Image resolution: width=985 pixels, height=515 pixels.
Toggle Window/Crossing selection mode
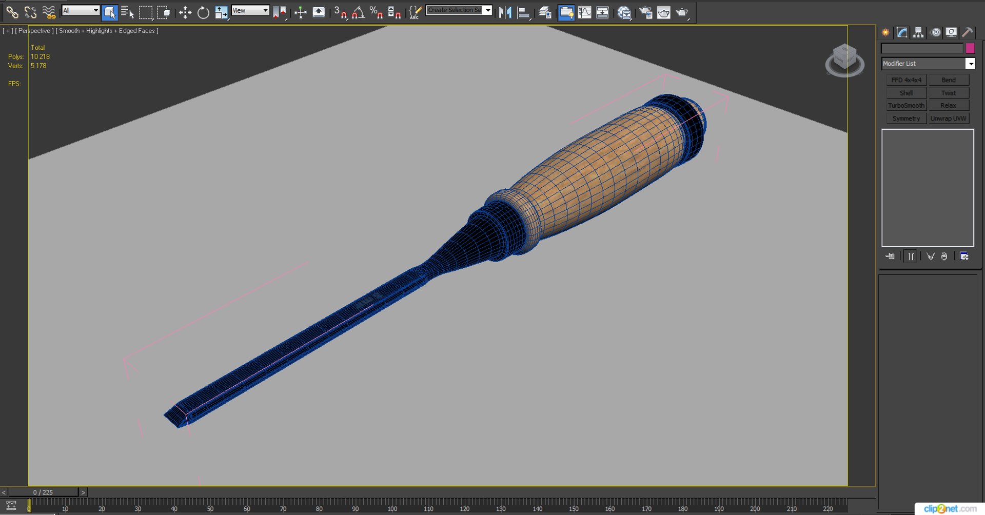click(164, 12)
